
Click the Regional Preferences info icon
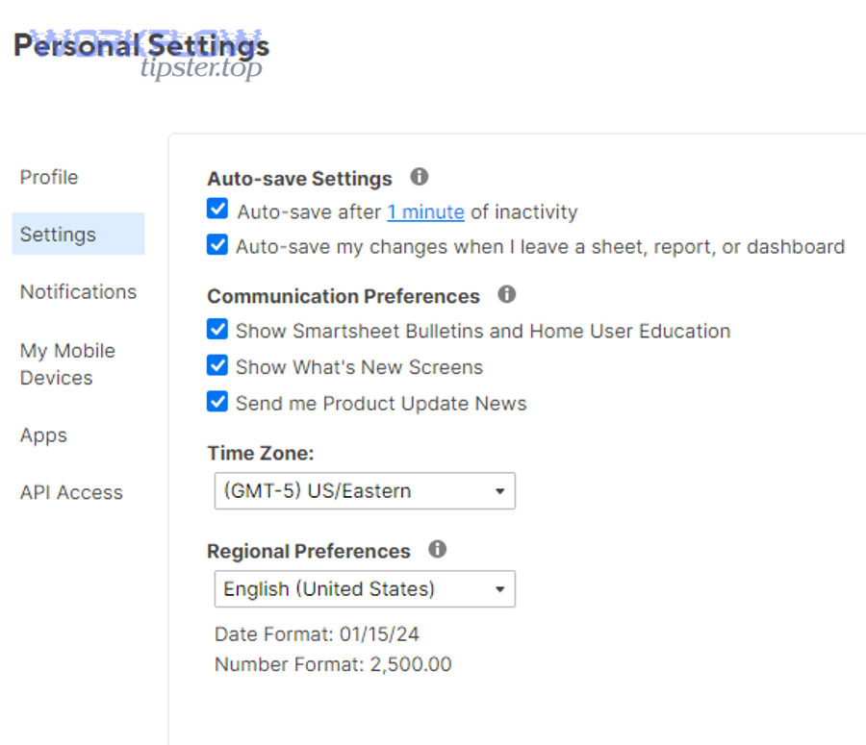[x=438, y=549]
